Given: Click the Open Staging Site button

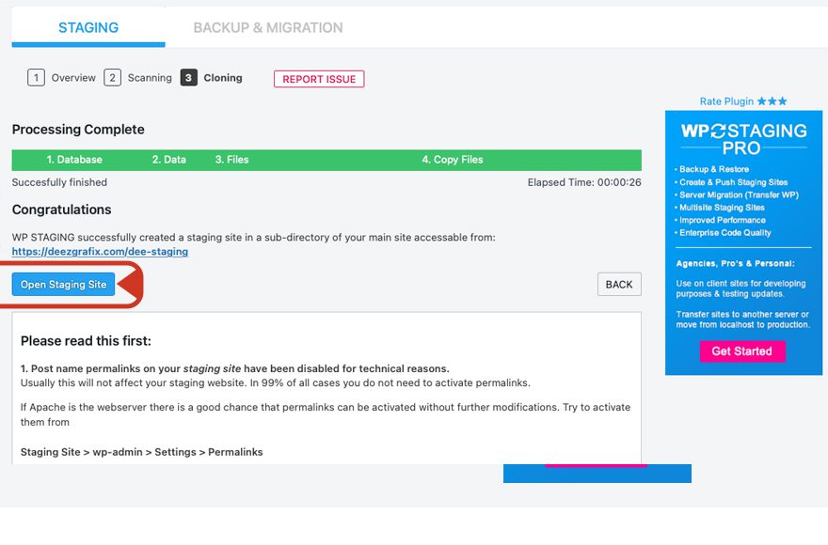Looking at the screenshot, I should pos(63,285).
